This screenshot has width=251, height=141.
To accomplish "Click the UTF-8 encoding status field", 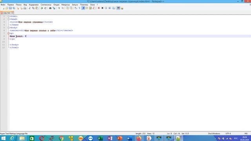I will (228, 134).
